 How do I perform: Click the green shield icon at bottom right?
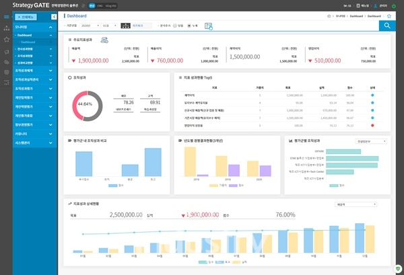pos(398,269)
